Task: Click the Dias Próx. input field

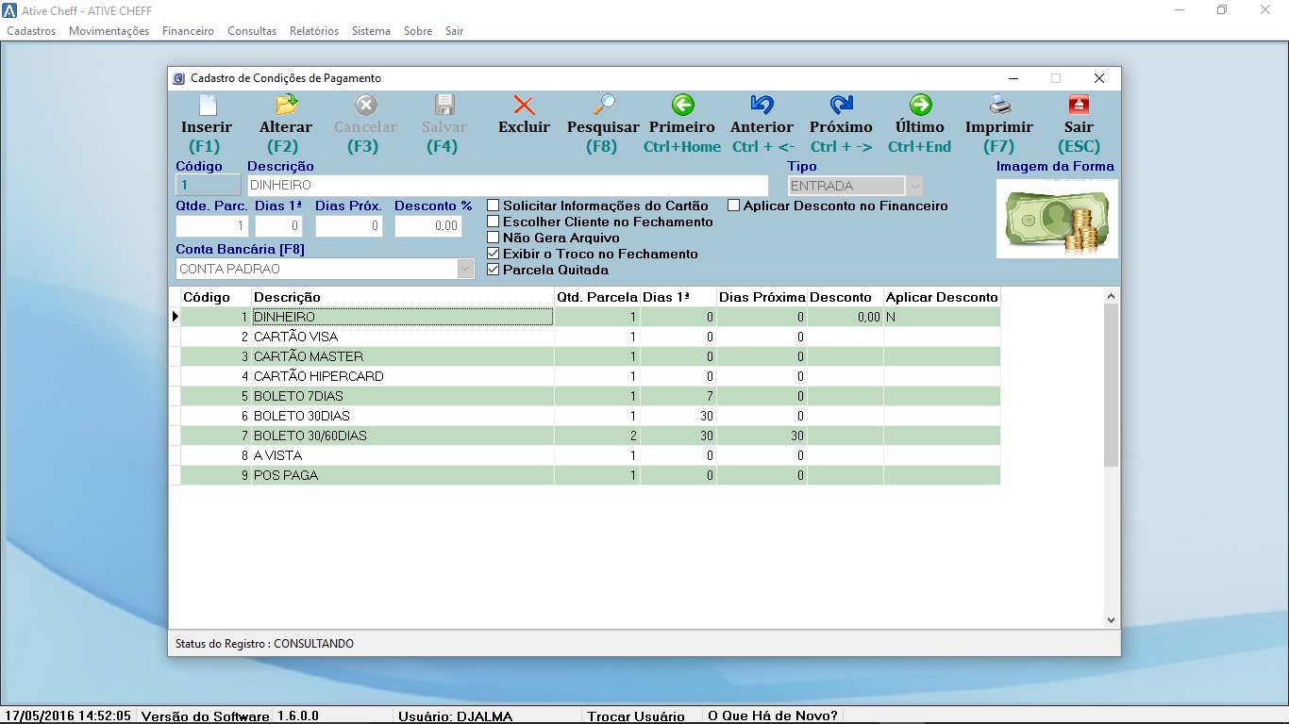Action: point(348,226)
